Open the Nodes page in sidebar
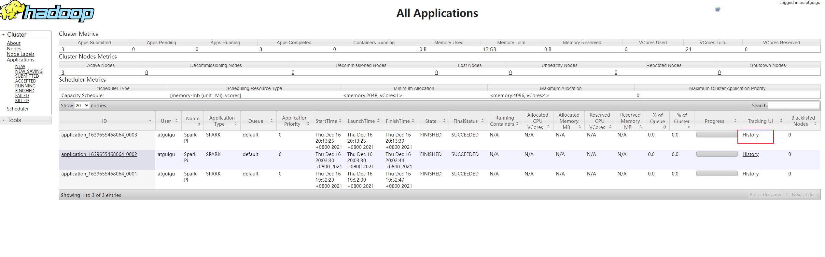825x257 pixels. coord(14,49)
